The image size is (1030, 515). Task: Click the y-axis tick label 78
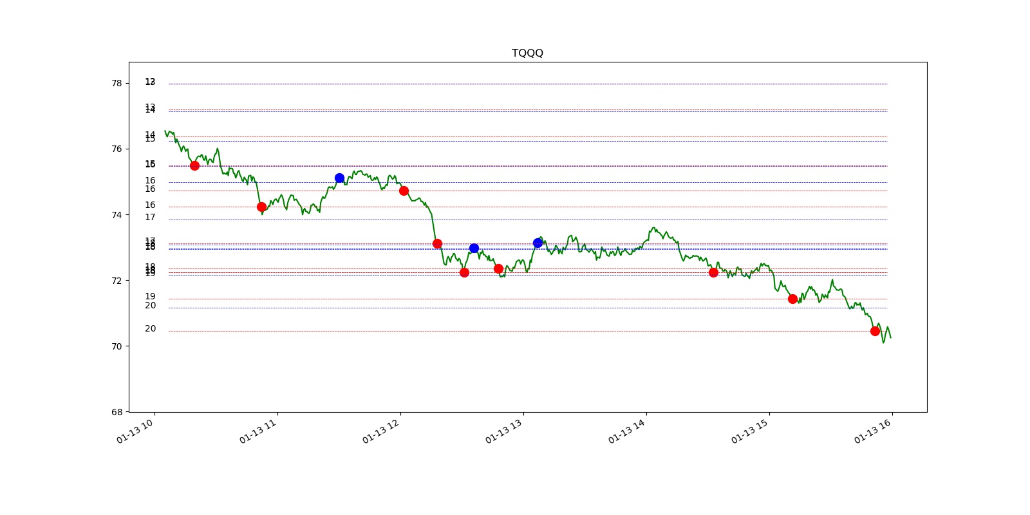(x=117, y=83)
